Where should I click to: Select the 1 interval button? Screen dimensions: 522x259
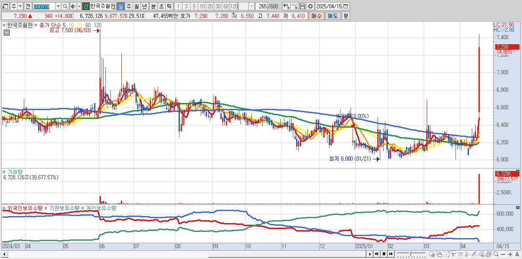click(x=178, y=6)
